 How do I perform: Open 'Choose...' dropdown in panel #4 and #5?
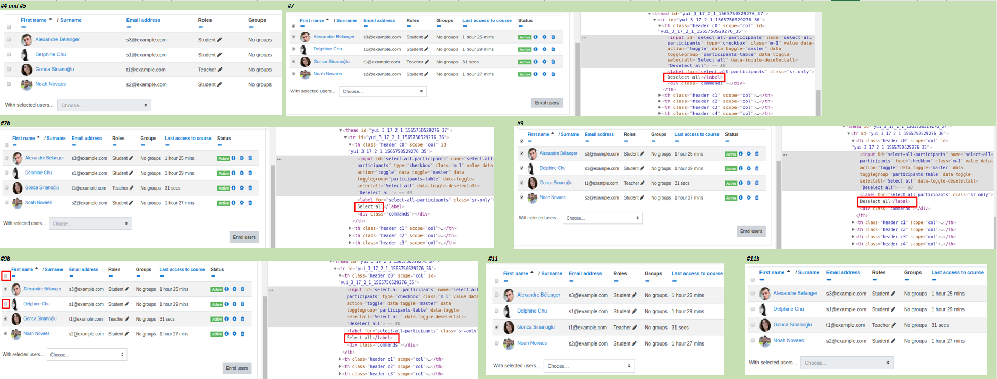click(x=104, y=105)
